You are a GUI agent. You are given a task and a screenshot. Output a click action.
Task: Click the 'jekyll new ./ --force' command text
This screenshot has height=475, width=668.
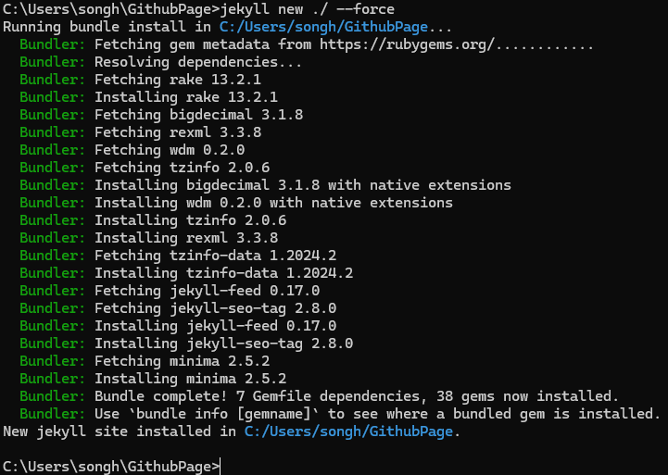tap(307, 9)
